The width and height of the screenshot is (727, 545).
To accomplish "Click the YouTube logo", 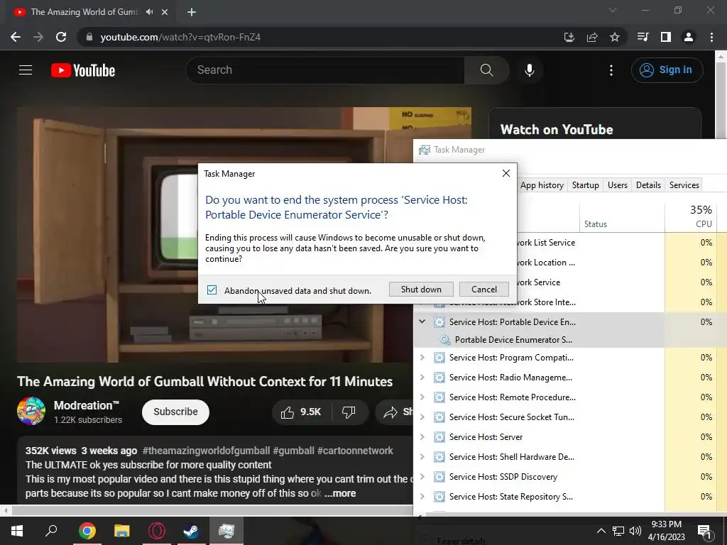I will 83,70.
